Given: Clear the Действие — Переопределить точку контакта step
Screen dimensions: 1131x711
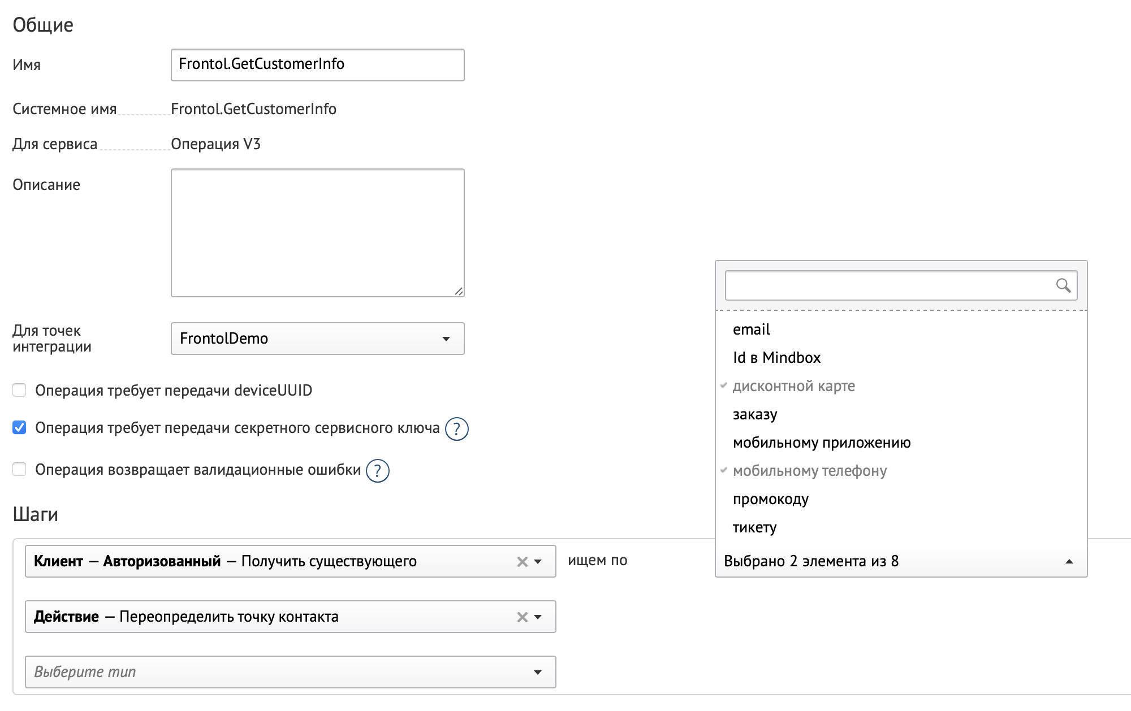Looking at the screenshot, I should [x=522, y=617].
